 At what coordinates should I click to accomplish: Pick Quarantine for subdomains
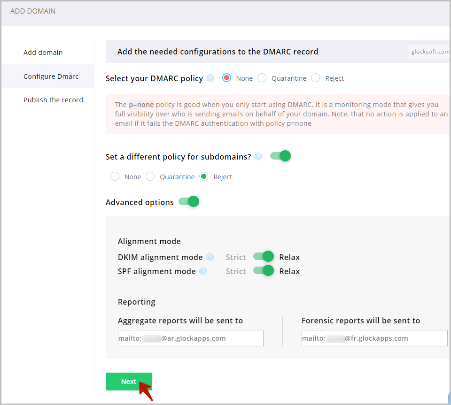click(150, 176)
